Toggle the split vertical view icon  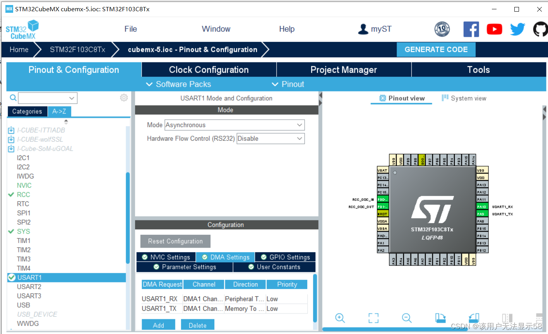(x=507, y=318)
